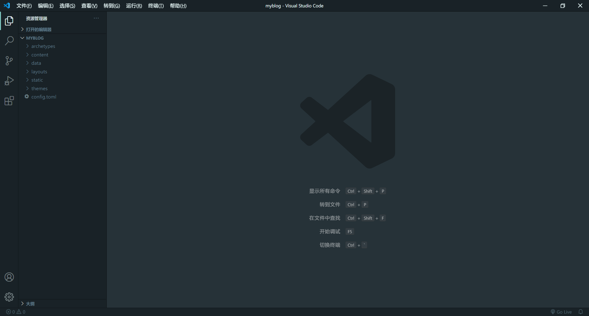
Task: Open the Extensions view icon
Action: (x=9, y=101)
